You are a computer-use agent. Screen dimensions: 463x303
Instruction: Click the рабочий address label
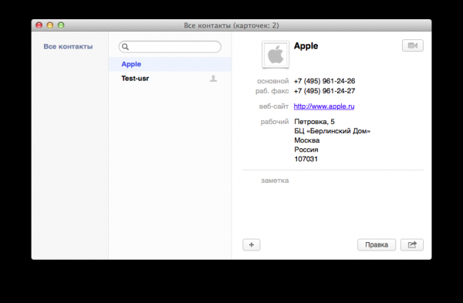point(274,122)
